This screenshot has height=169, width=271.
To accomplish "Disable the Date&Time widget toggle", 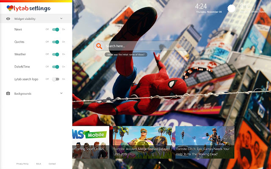I will tap(55, 67).
